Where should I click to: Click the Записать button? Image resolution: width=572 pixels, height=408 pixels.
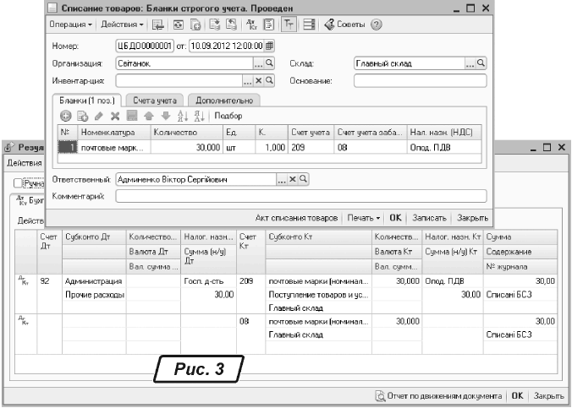(430, 218)
